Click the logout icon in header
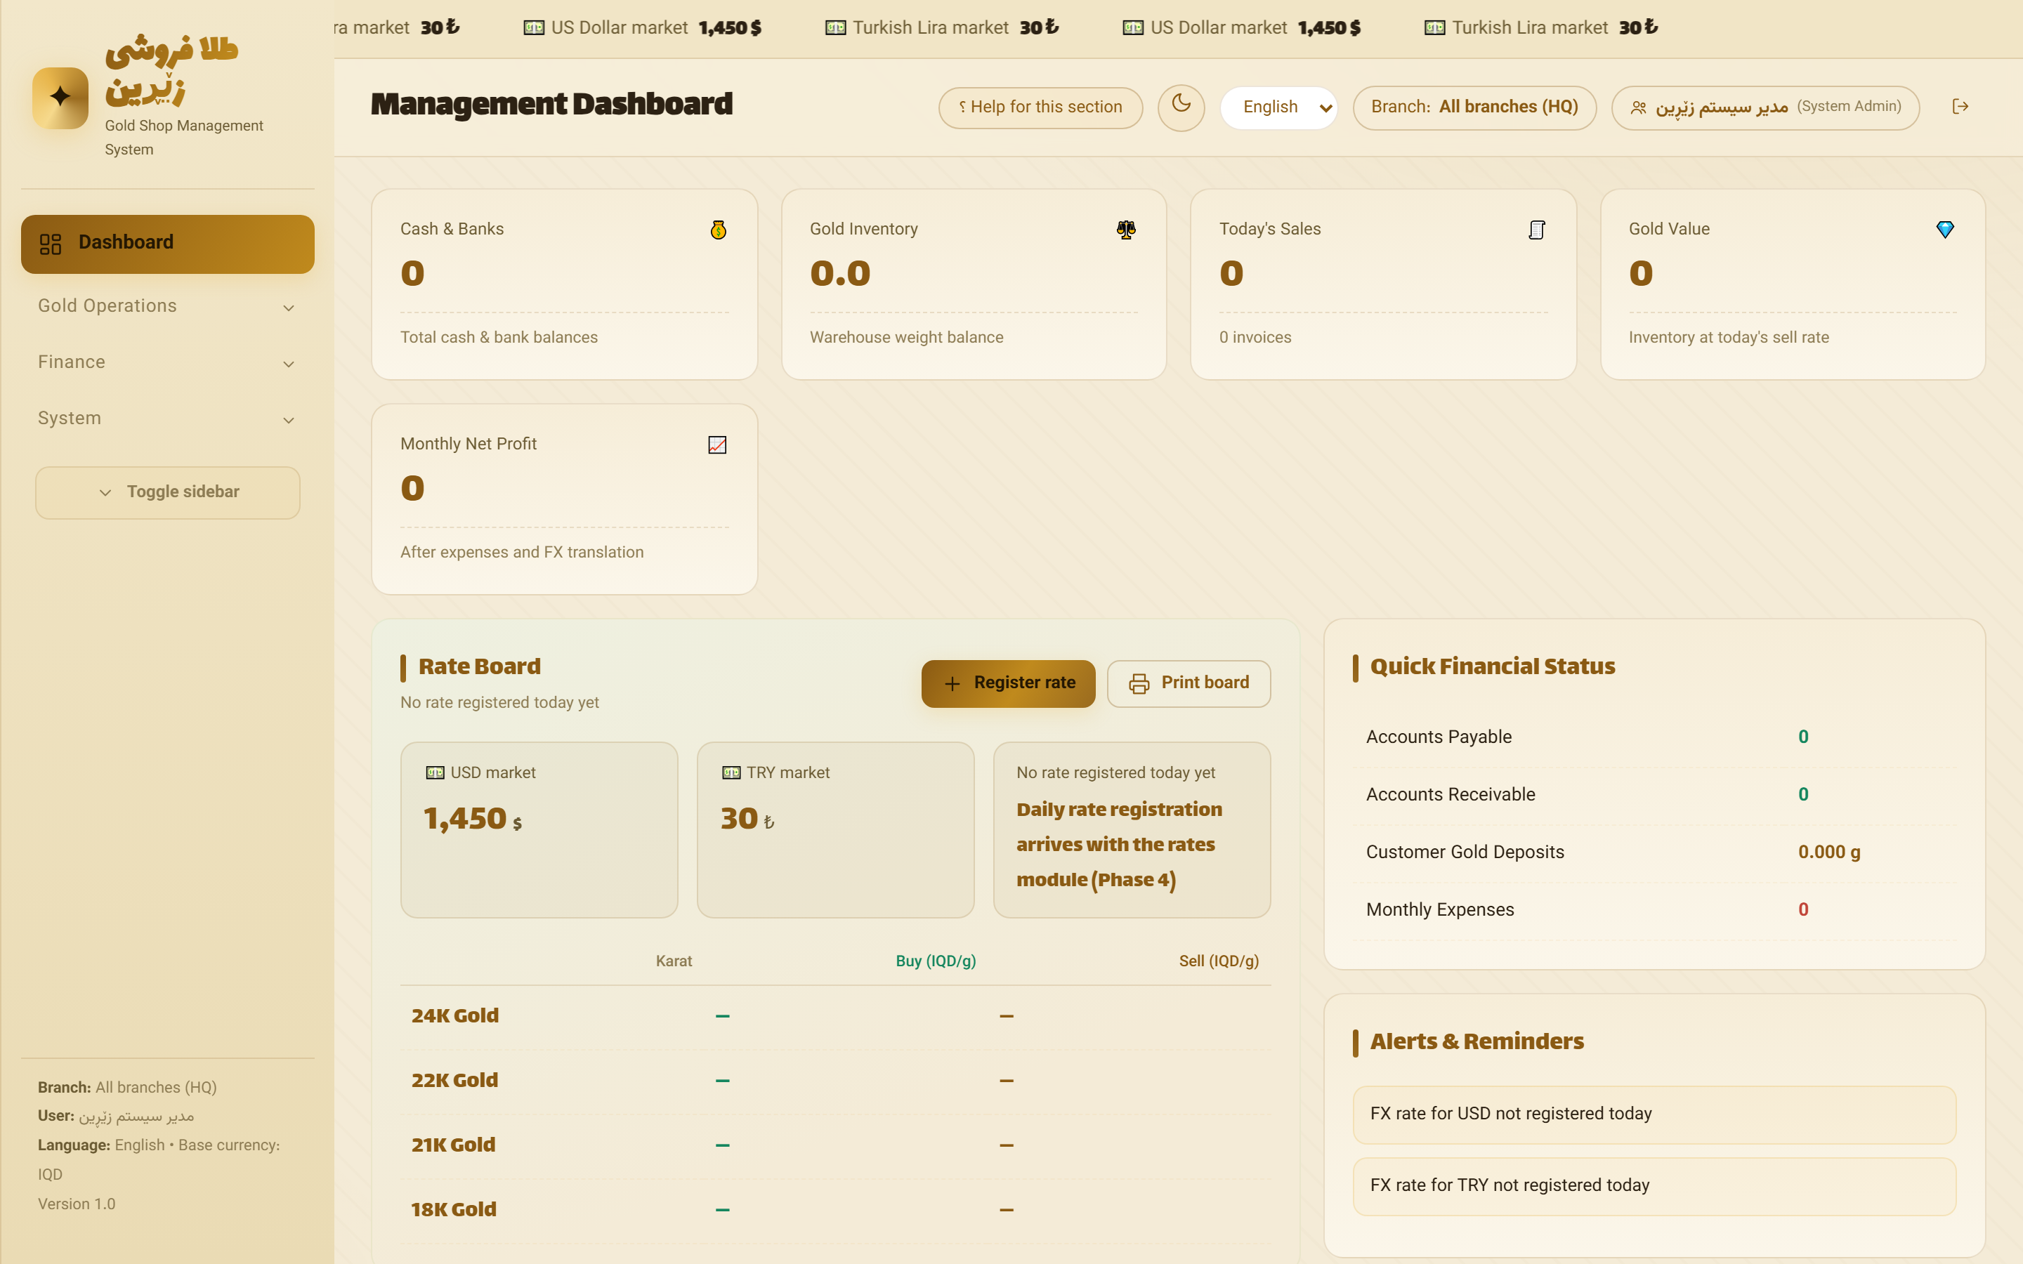 (x=1960, y=106)
